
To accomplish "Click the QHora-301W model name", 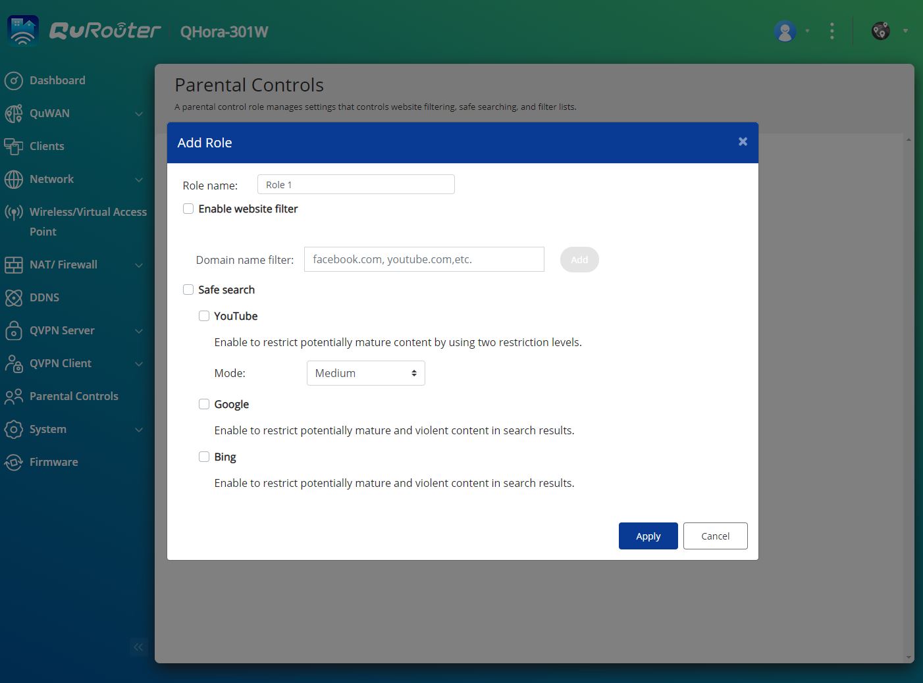I will point(224,32).
